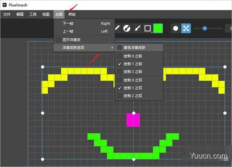Screen dimensions: 232x167
Task: Check 绘制 0 之后 option
Action: tap(119, 80)
